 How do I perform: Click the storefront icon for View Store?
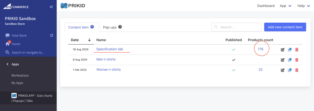click(7, 35)
